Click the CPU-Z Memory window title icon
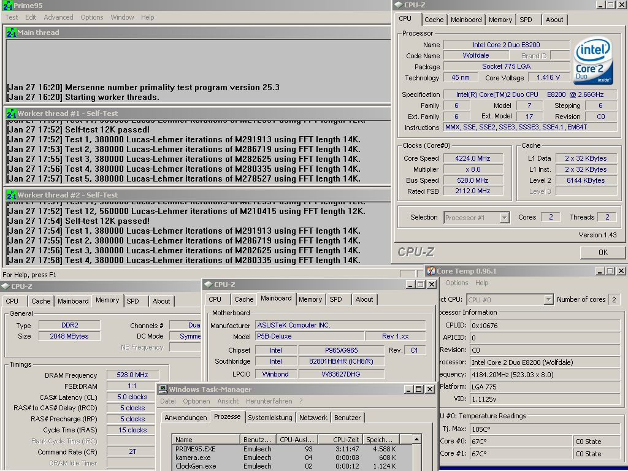This screenshot has width=628, height=471. pyautogui.click(x=5, y=286)
